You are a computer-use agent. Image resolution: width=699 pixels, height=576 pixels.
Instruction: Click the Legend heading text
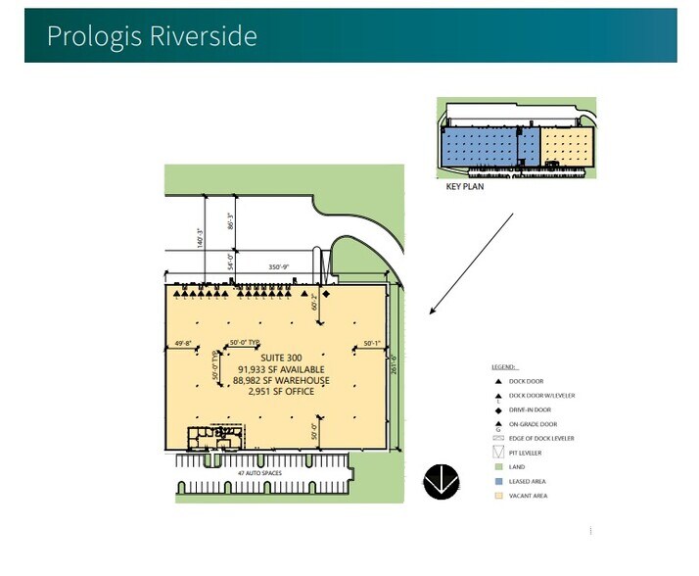(x=506, y=366)
